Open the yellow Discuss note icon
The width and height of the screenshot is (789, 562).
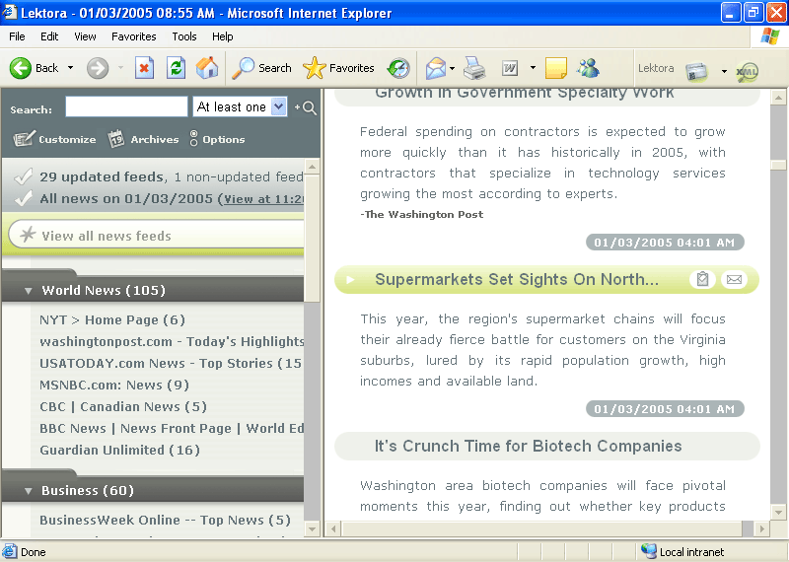pos(556,68)
